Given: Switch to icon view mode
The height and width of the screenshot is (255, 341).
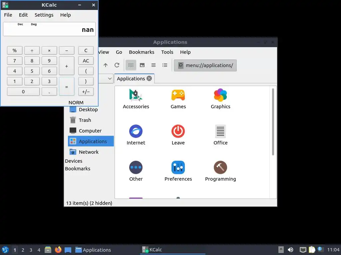Looking at the screenshot, I should click(x=131, y=65).
